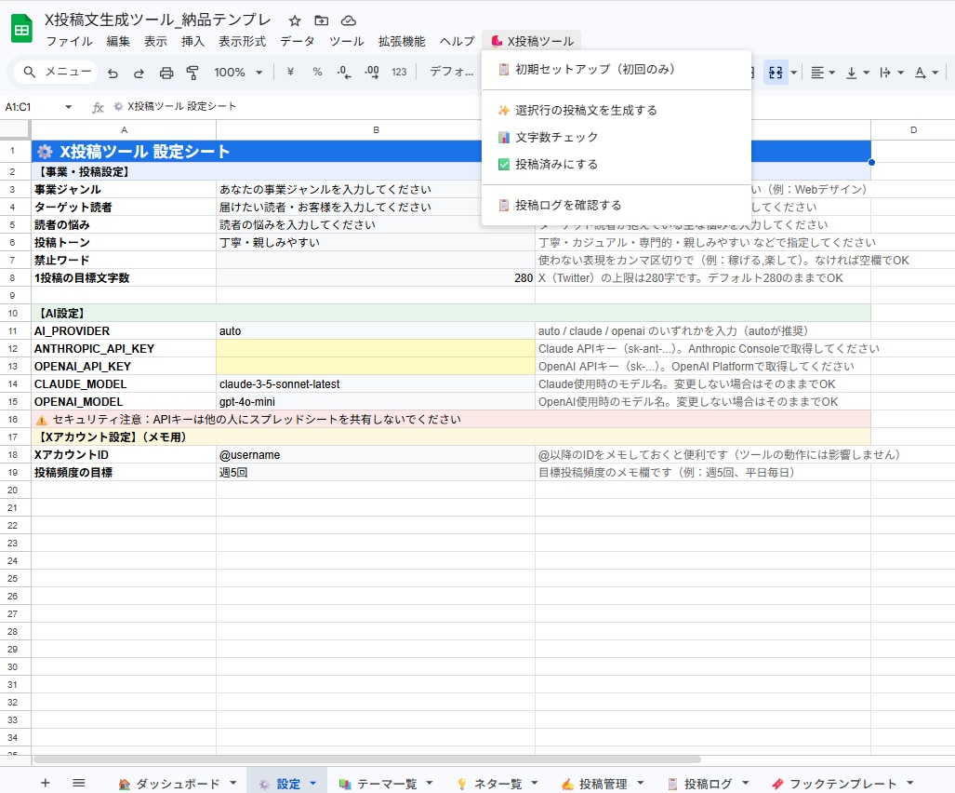
Task: Open 拡張機能 menu
Action: [x=402, y=42]
